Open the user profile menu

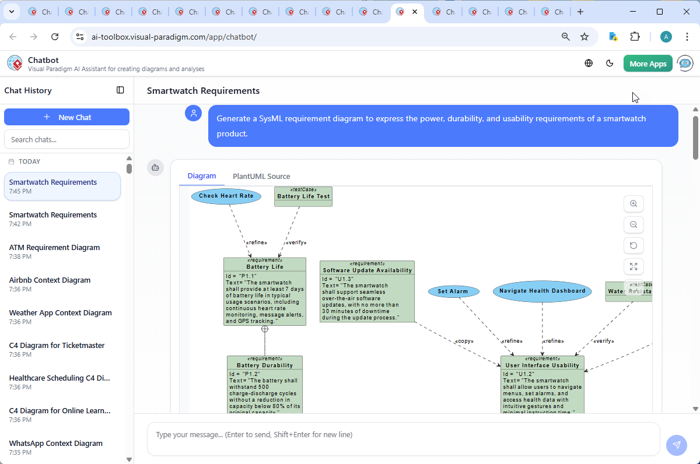click(x=666, y=36)
